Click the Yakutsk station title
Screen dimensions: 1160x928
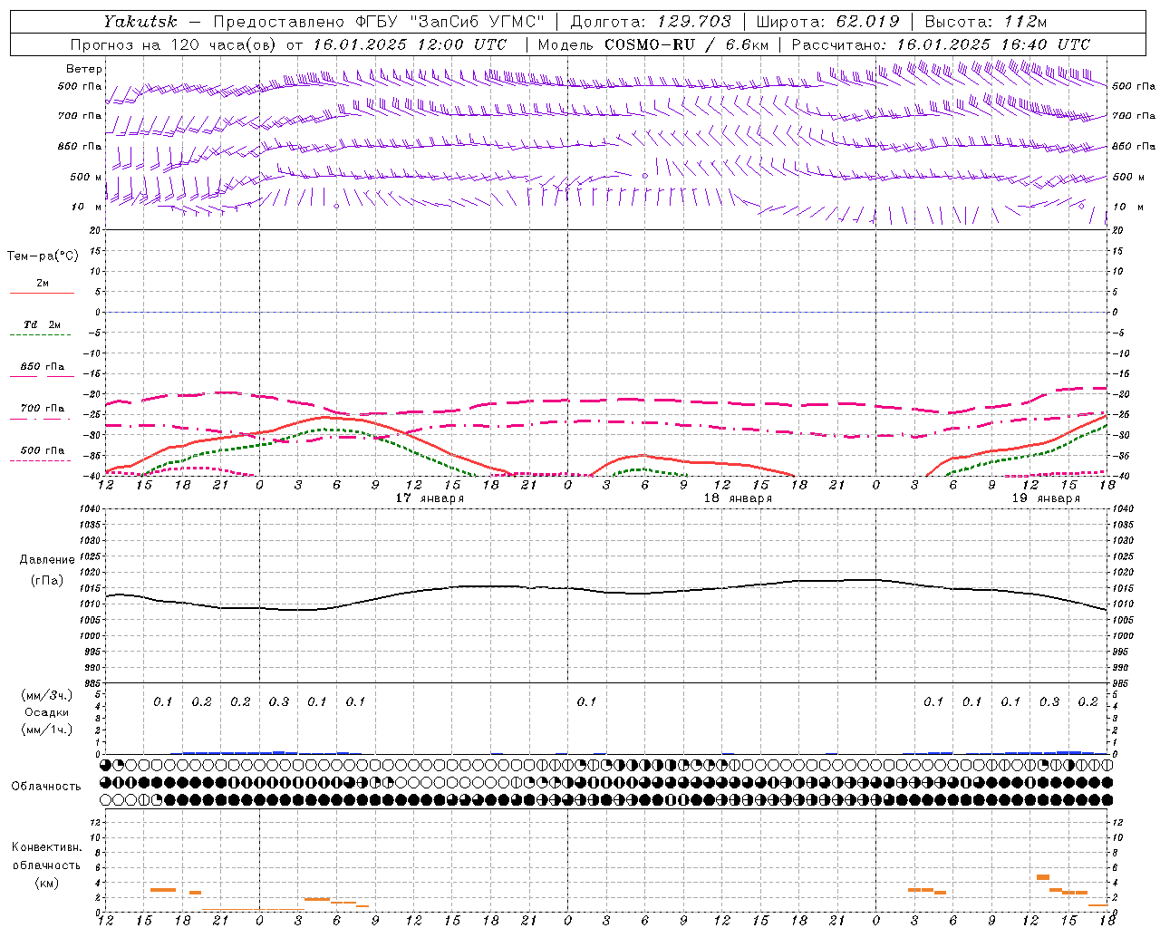point(140,22)
